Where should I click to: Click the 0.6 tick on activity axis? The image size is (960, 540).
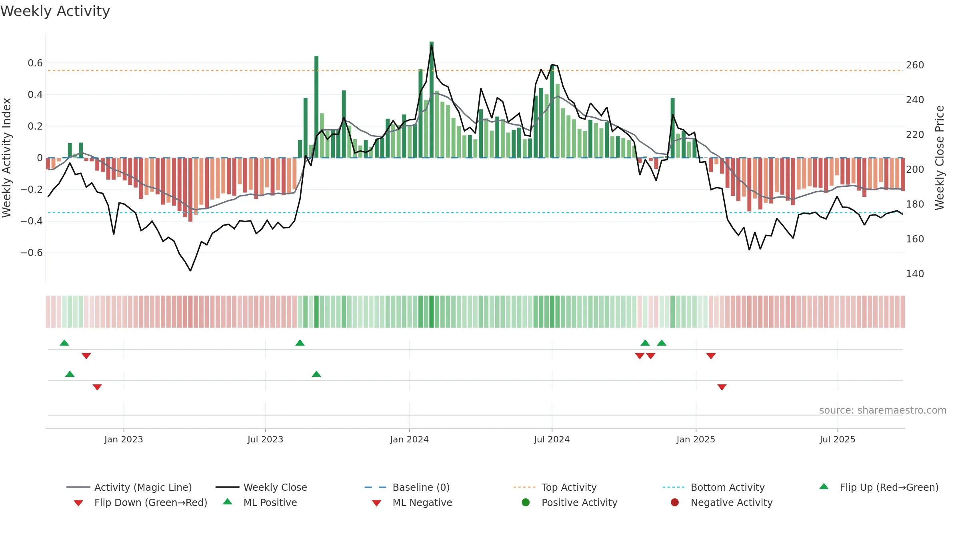[35, 63]
